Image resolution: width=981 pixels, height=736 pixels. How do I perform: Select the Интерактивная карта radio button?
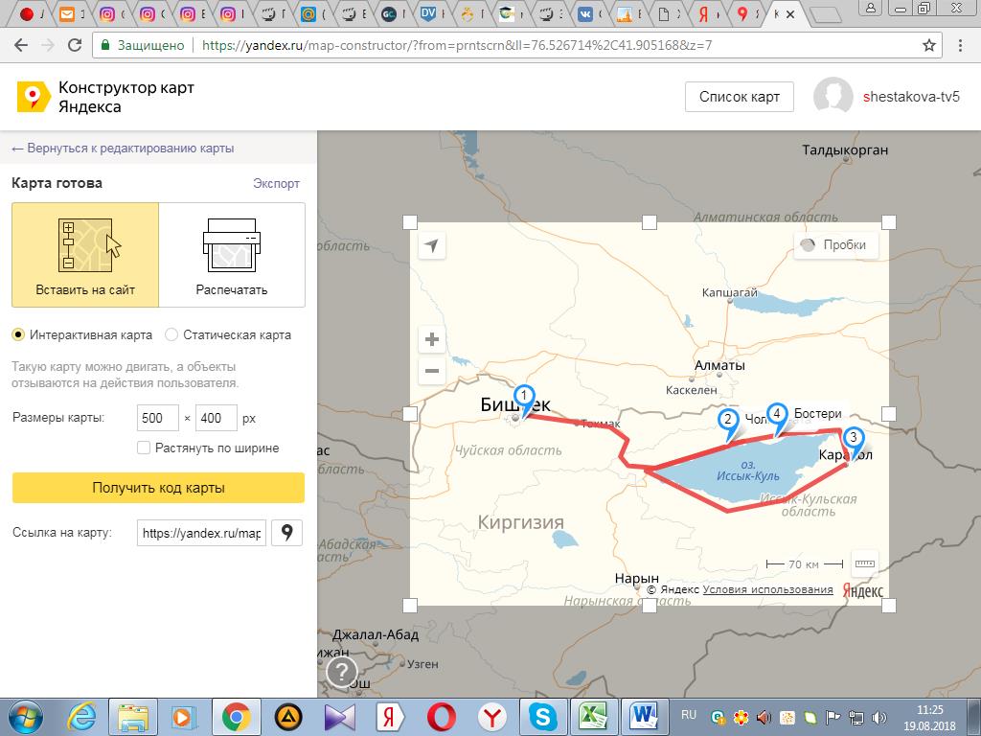point(18,334)
